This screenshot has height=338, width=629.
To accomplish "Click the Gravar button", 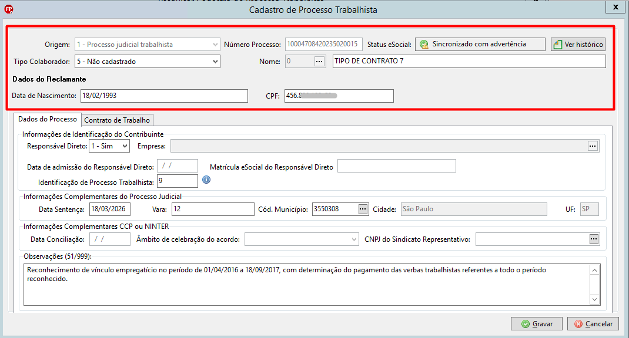I will click(536, 323).
